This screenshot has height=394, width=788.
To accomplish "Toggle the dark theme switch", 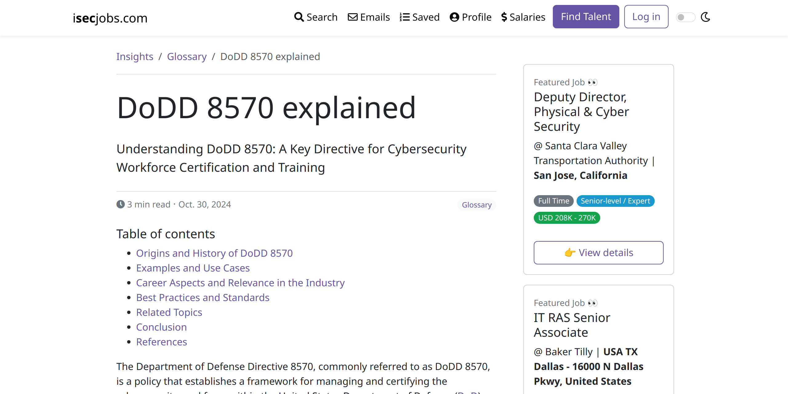I will coord(685,17).
